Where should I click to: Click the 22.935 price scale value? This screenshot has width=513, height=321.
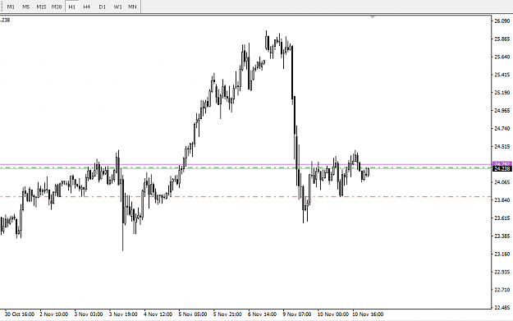tap(502, 272)
